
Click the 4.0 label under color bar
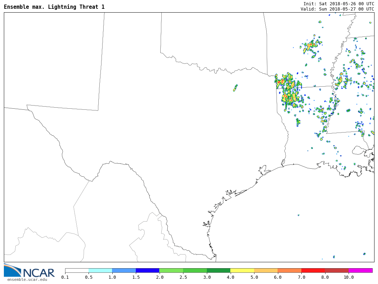[230, 277]
